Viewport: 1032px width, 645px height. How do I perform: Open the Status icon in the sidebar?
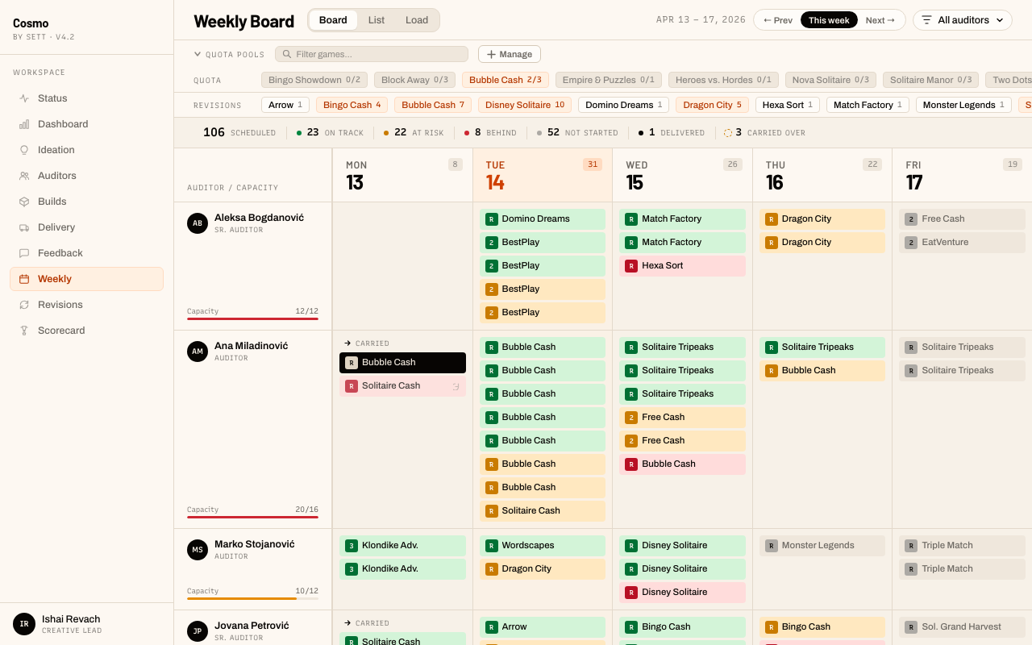click(x=24, y=98)
